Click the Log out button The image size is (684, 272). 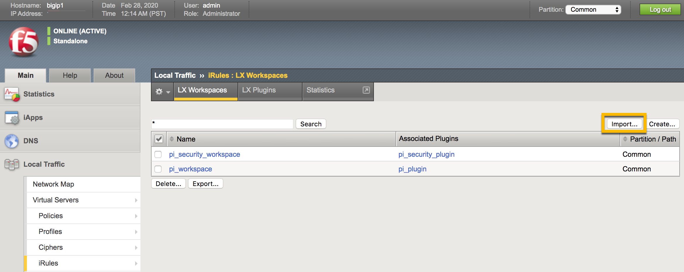point(660,10)
